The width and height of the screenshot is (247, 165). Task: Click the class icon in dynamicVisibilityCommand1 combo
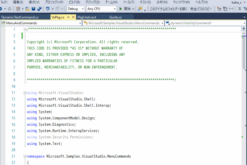tap(168, 23)
